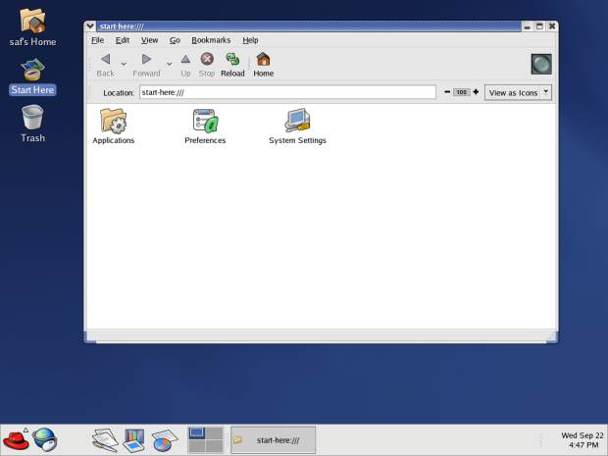
Task: Click the Location text field
Action: coord(287,92)
